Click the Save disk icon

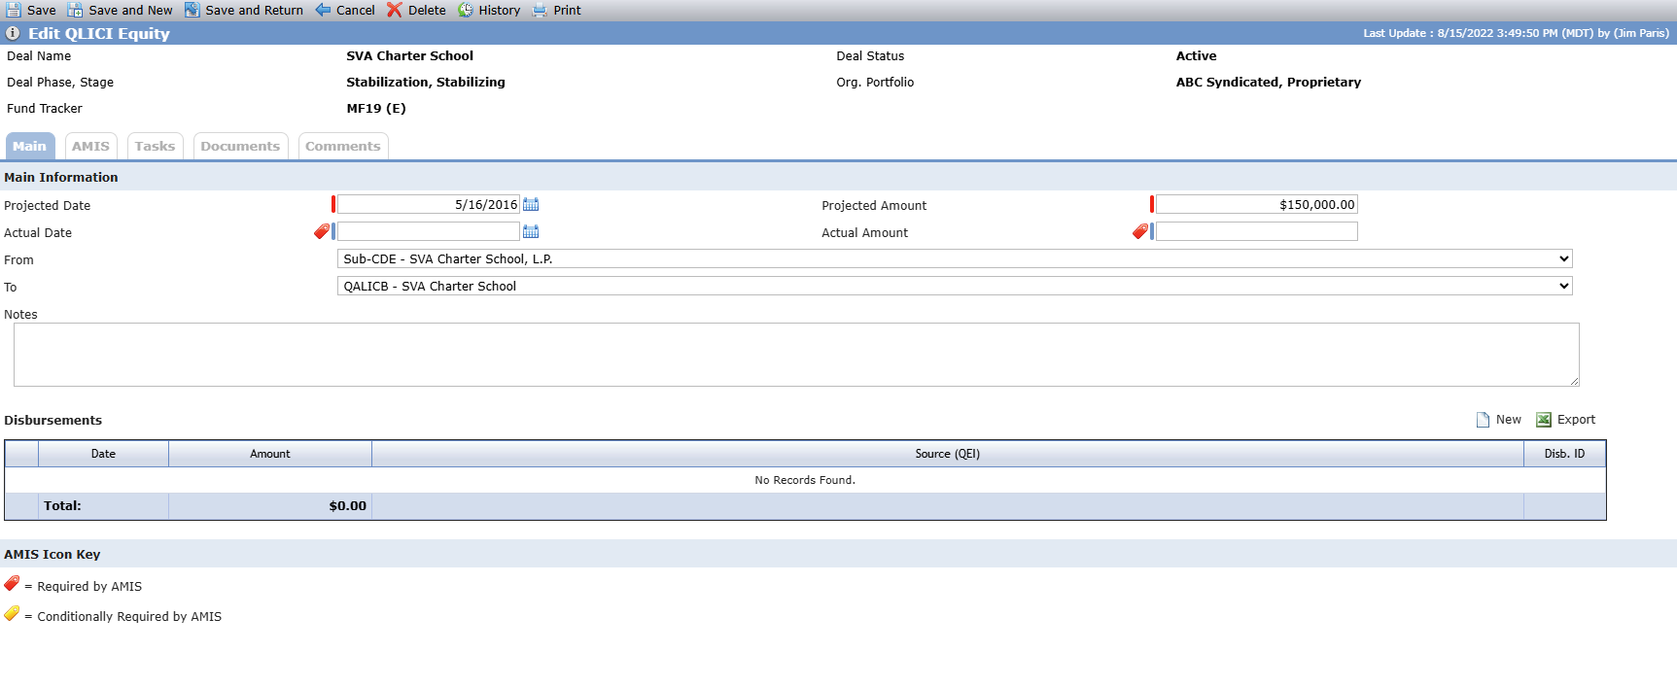pos(14,10)
